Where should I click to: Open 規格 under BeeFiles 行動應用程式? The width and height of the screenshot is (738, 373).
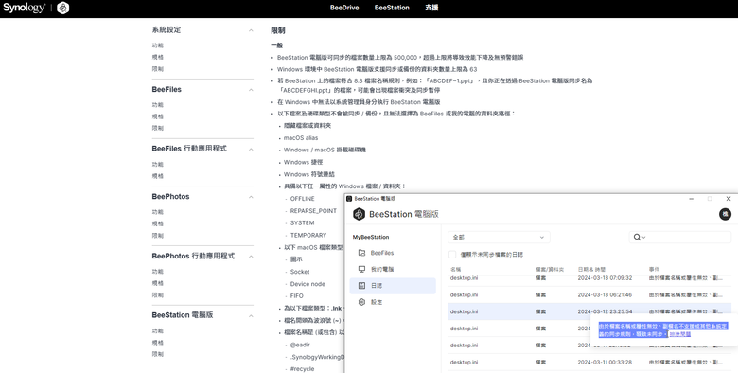(158, 176)
